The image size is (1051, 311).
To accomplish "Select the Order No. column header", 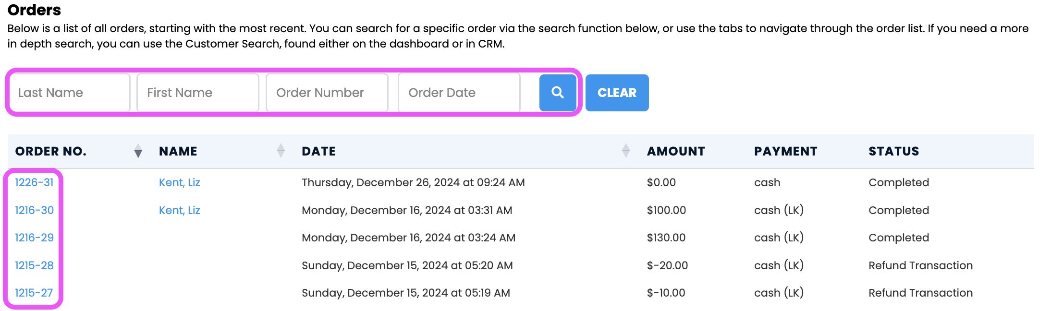I will point(51,151).
